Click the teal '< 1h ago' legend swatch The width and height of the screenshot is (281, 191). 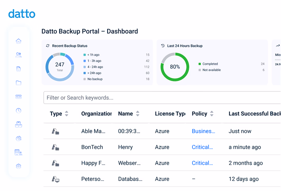click(85, 55)
